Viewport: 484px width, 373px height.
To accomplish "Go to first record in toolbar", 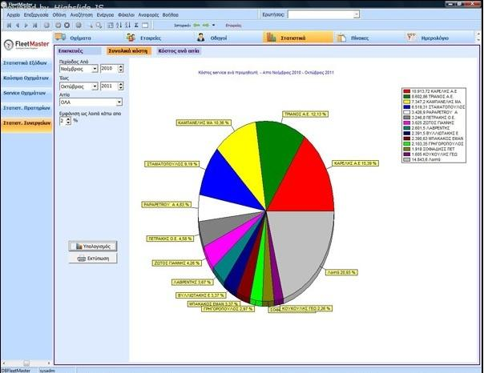I will coord(9,26).
